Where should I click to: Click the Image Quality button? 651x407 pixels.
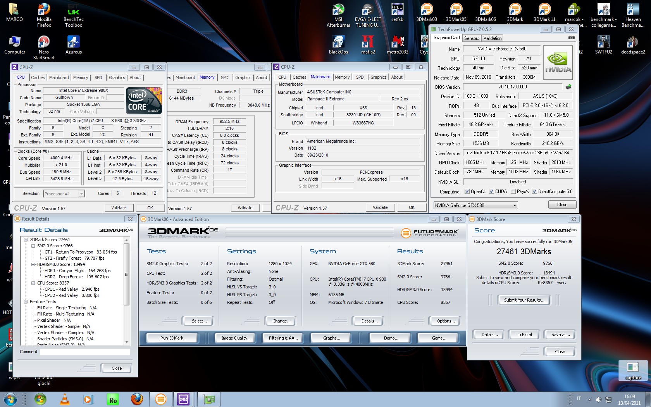point(236,338)
